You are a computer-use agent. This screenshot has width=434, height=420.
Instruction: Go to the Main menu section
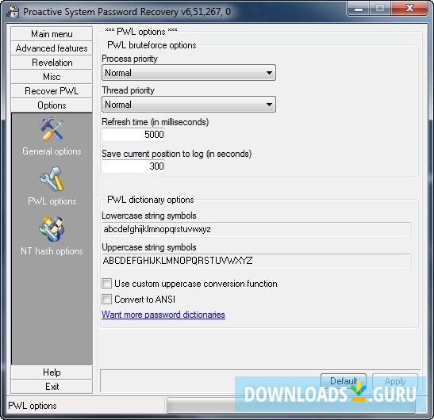click(52, 34)
